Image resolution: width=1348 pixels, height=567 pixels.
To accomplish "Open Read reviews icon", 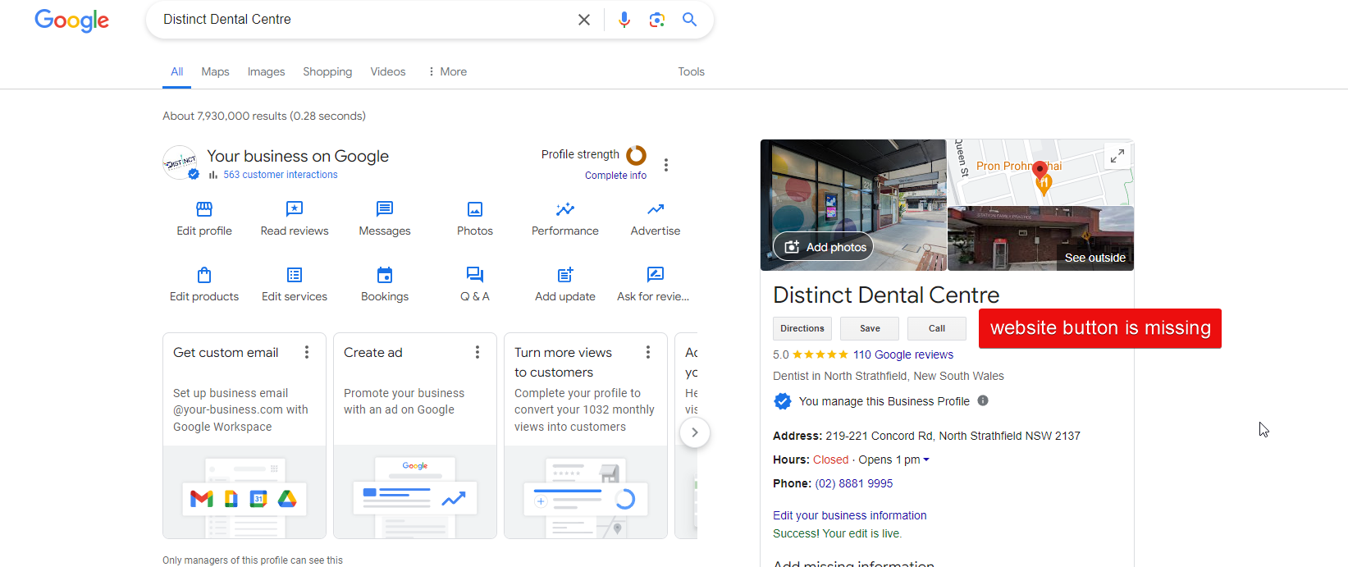I will 295,210.
